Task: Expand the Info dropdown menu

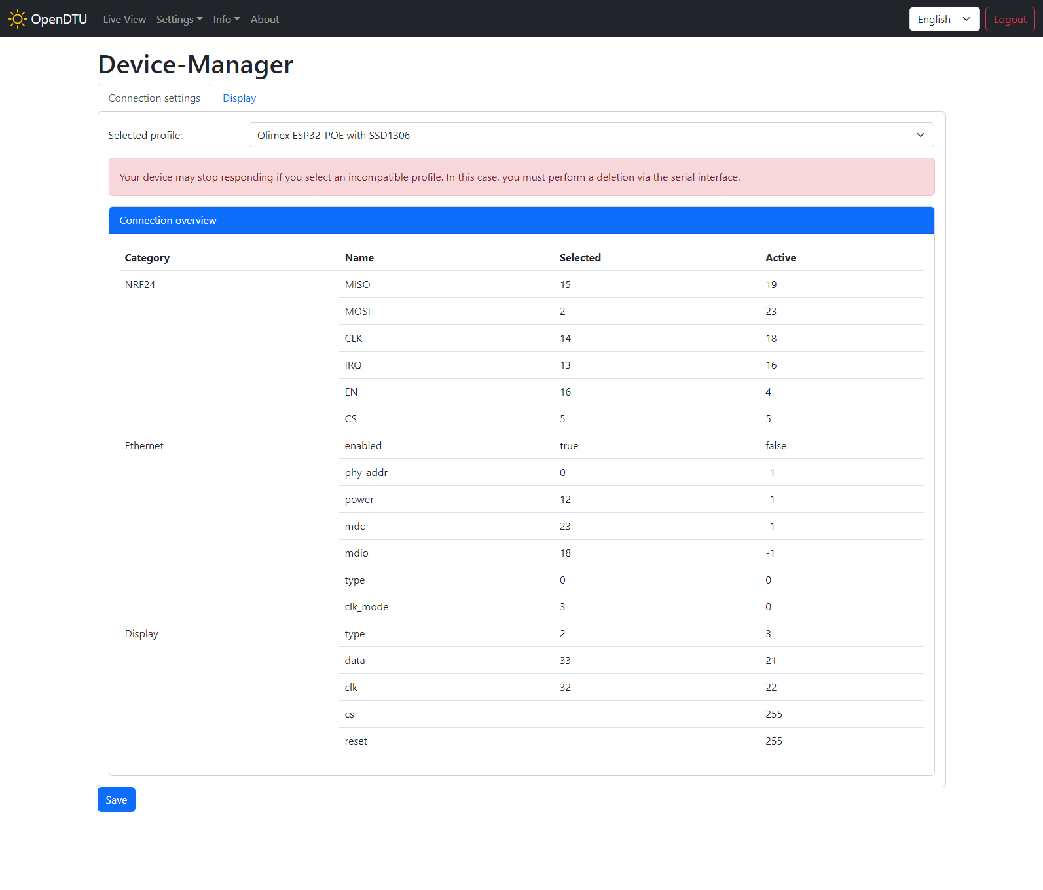Action: click(226, 20)
